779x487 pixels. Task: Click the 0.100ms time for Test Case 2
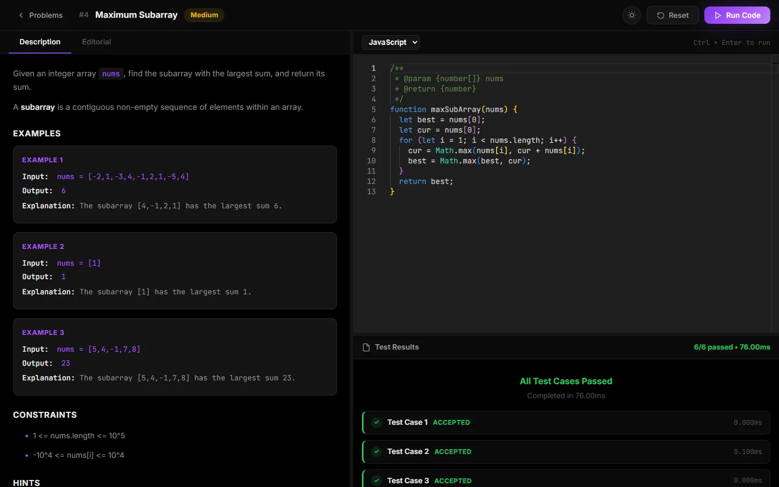748,452
